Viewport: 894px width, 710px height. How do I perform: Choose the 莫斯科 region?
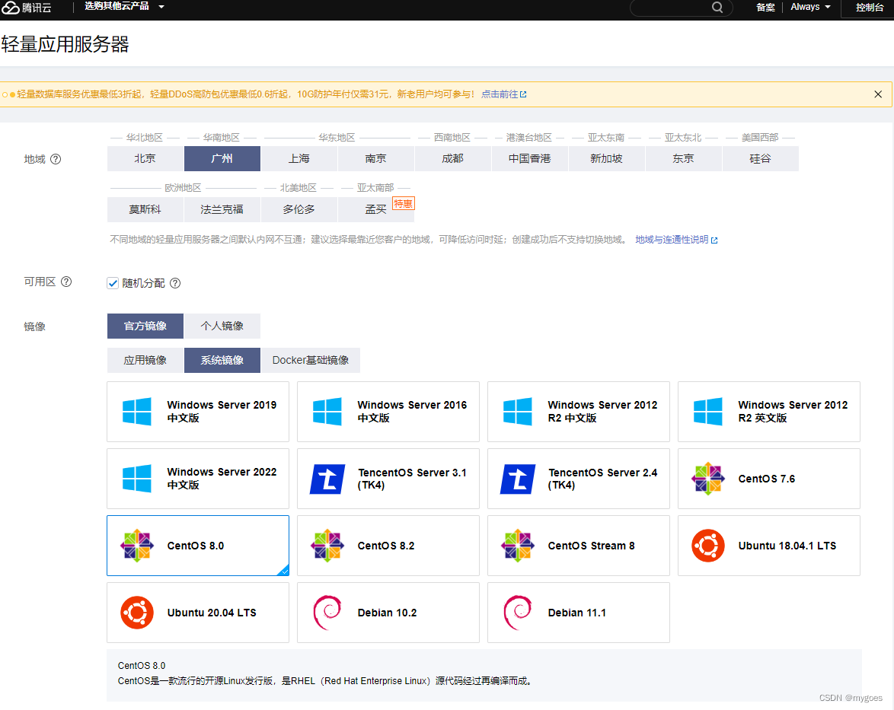(x=145, y=210)
